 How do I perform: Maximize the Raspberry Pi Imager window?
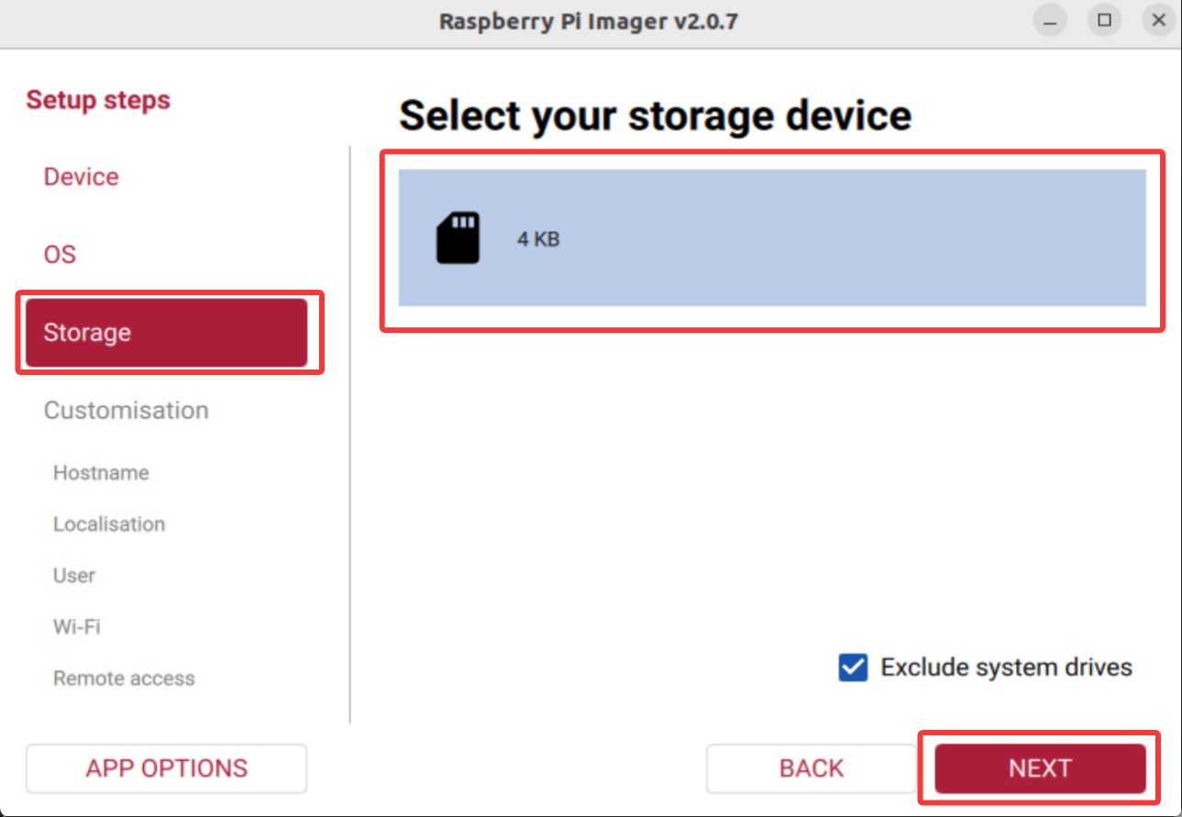(x=1105, y=21)
